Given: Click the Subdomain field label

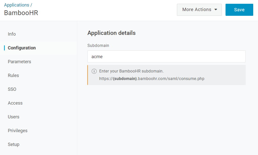Looking at the screenshot, I should 98,45.
